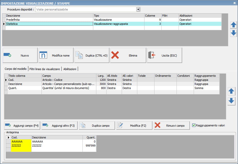Click the Ordinamento column header

[165, 76]
